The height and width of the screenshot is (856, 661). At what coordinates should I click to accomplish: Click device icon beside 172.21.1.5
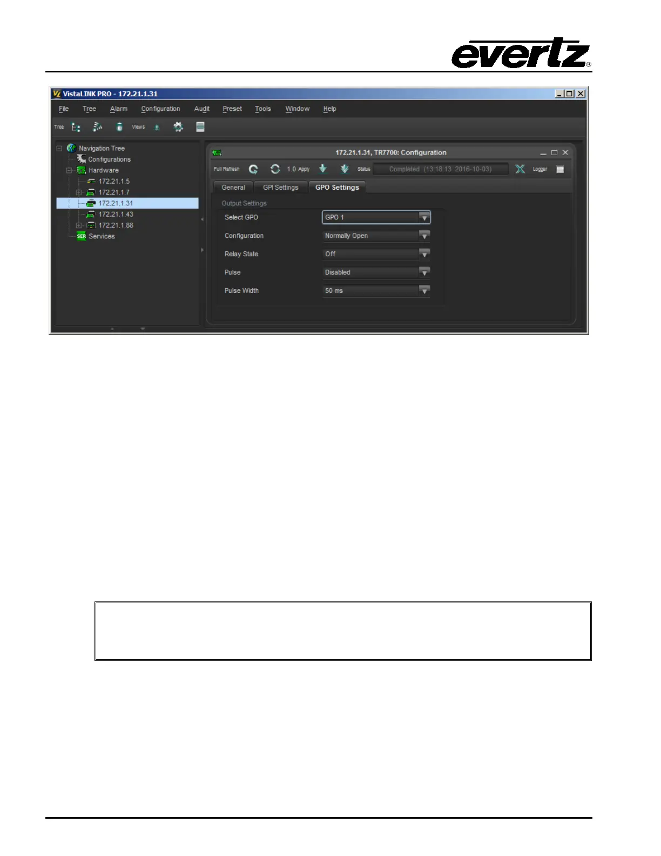pyautogui.click(x=91, y=181)
